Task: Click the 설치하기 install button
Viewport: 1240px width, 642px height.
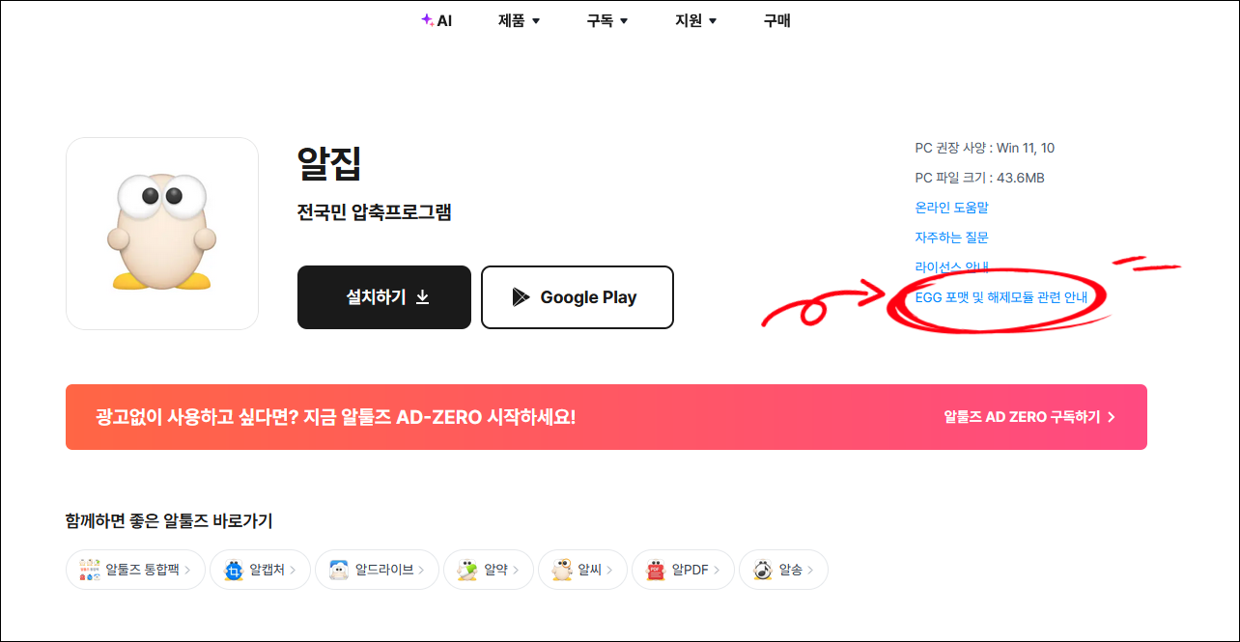Action: click(x=384, y=297)
